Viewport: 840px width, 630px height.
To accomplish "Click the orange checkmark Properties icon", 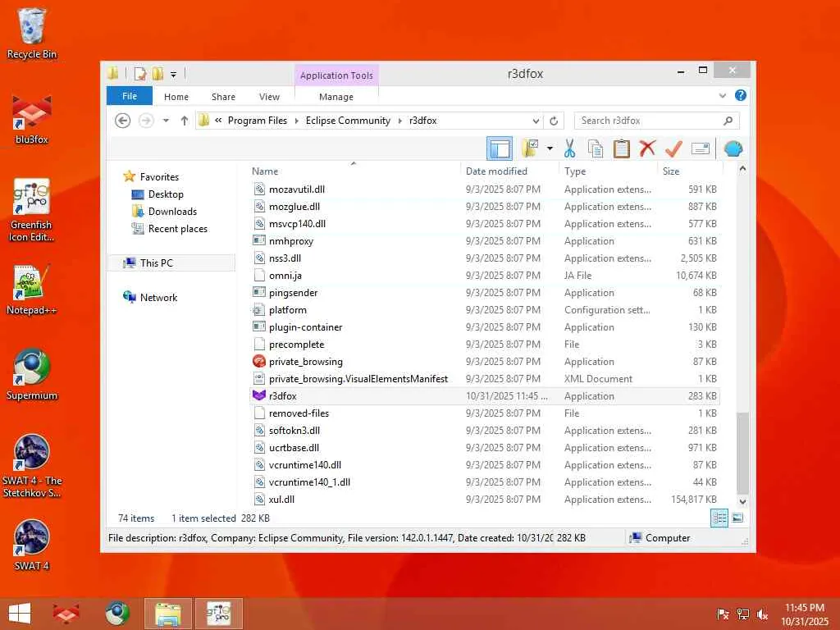I will (x=673, y=148).
